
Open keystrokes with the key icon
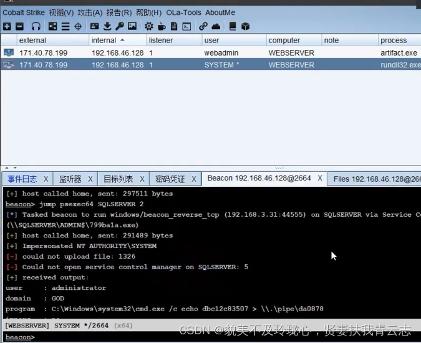click(x=120, y=26)
